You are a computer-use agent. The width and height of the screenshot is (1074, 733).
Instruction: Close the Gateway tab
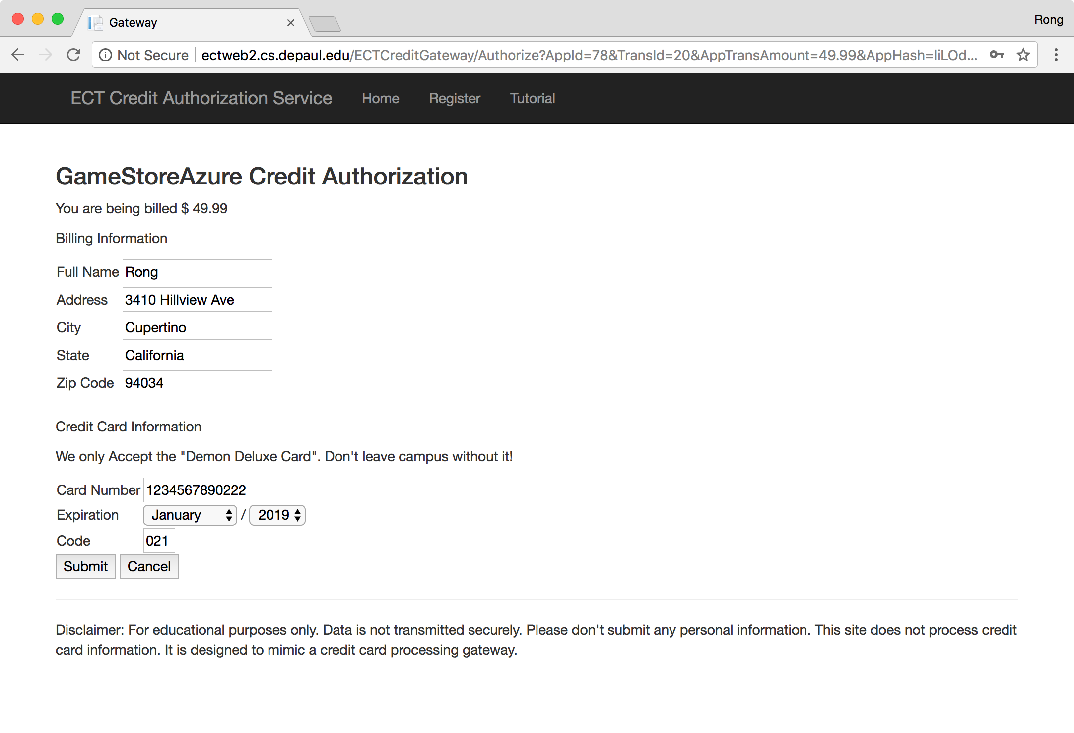tap(291, 23)
